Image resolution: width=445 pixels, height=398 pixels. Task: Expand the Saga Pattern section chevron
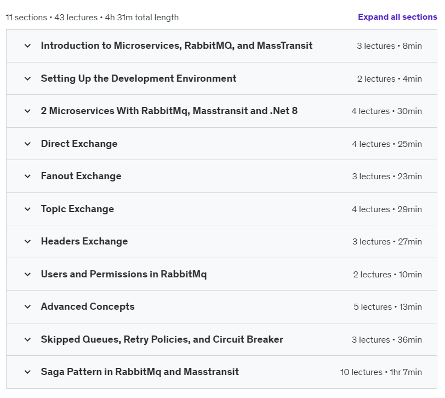pos(27,372)
